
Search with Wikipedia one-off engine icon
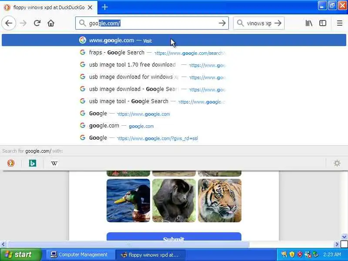click(x=54, y=163)
